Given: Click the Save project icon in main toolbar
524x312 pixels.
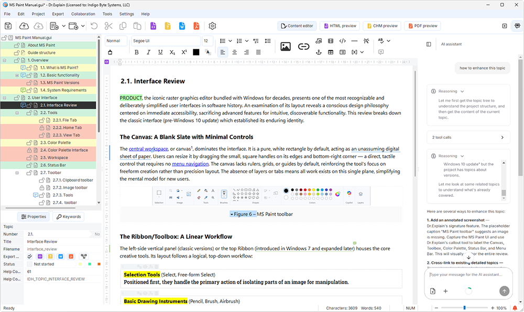Looking at the screenshot, I should click(8, 26).
